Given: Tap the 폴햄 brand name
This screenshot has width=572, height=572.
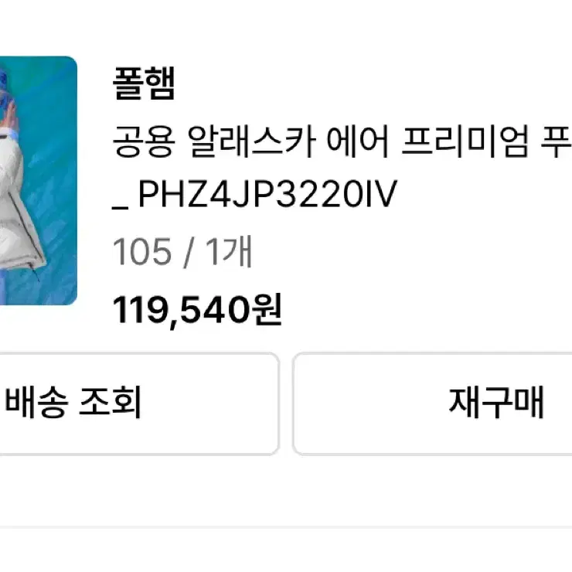Looking at the screenshot, I should click(144, 83).
